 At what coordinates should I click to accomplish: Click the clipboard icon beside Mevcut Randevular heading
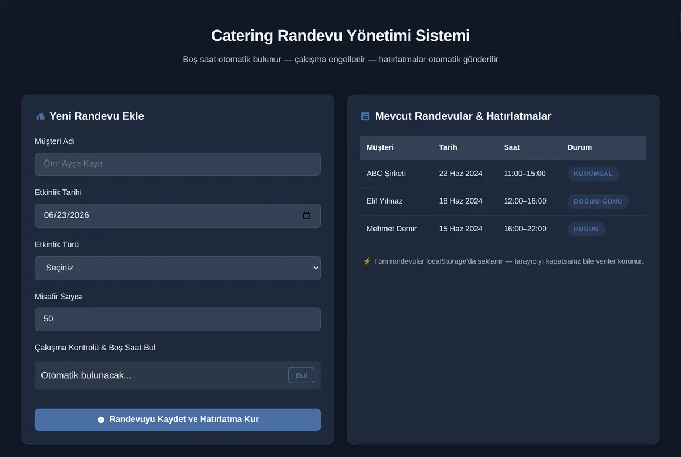(x=365, y=116)
